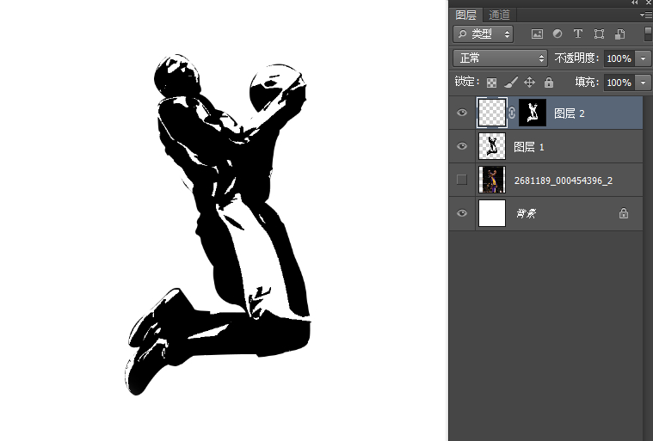Expand the 不透明度 opacity slider arrow
653x441 pixels.
(643, 58)
